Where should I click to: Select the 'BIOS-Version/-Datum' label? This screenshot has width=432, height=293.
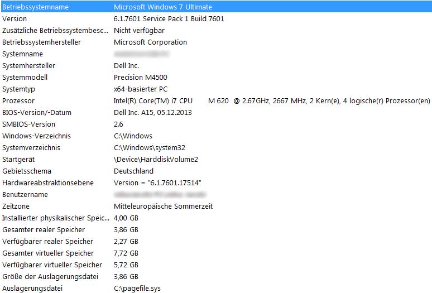(37, 113)
